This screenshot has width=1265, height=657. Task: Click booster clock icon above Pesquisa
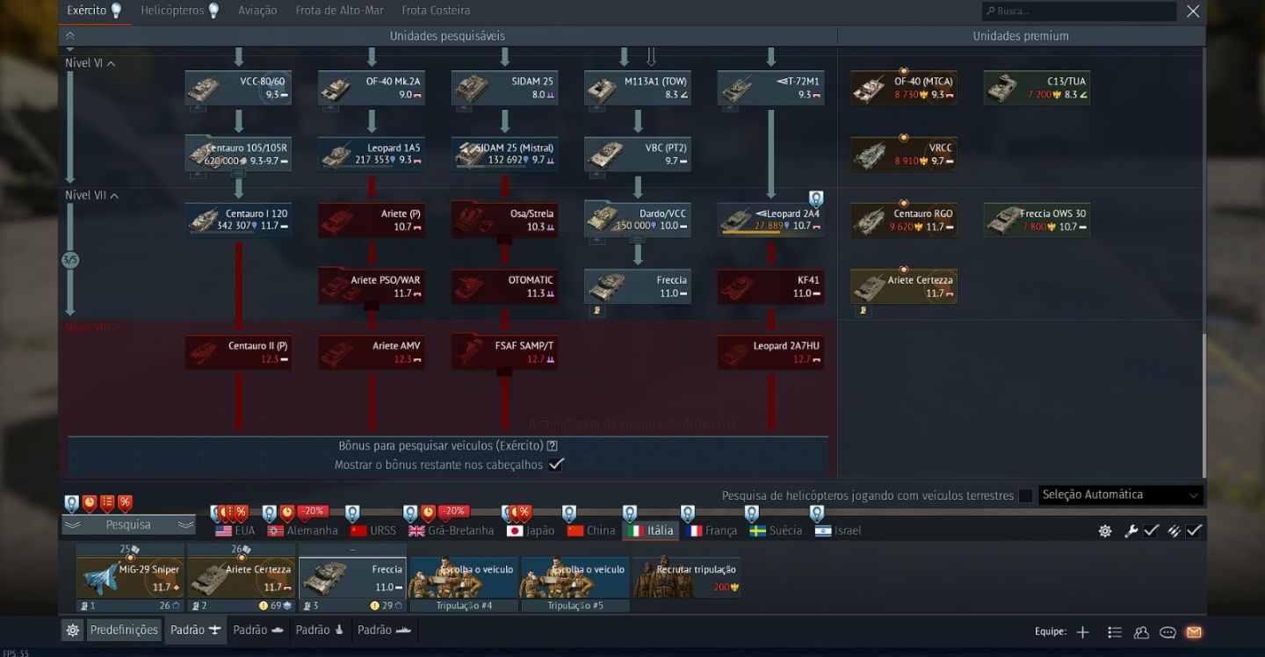click(x=90, y=503)
